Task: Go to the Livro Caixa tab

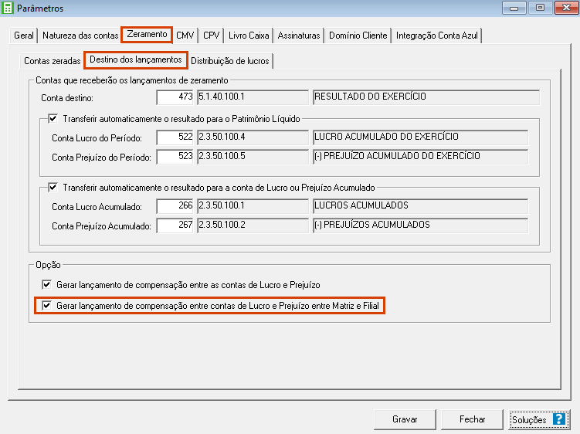Action: coord(249,36)
